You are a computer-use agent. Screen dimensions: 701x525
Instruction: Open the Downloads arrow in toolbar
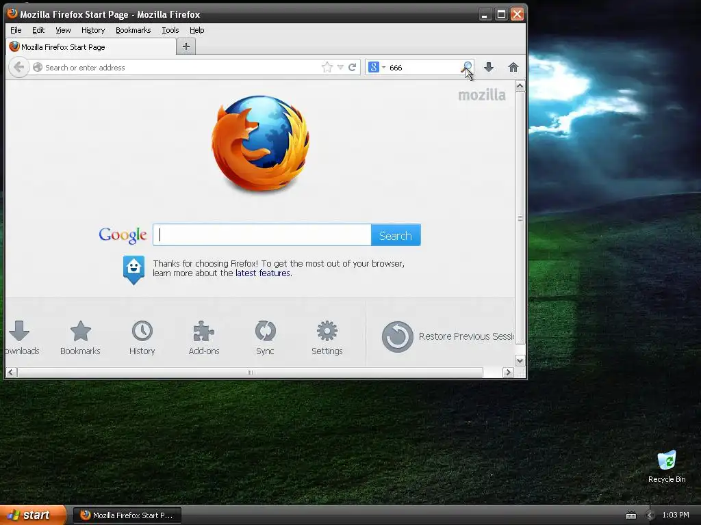tap(489, 68)
